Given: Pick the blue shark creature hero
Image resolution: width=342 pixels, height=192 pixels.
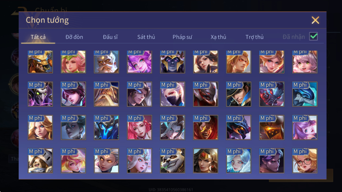Looking at the screenshot, I should [305, 94].
